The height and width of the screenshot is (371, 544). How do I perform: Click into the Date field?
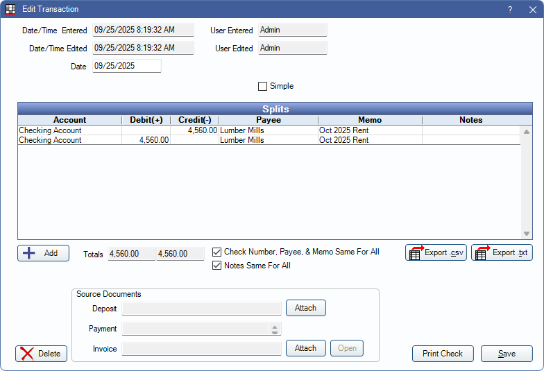126,66
